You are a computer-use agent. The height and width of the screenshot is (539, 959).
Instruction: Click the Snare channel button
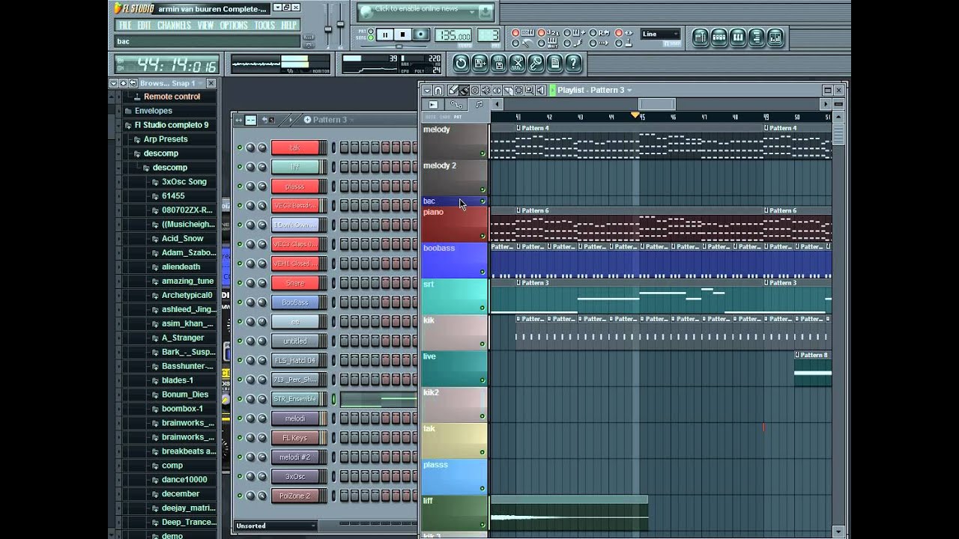pos(295,283)
